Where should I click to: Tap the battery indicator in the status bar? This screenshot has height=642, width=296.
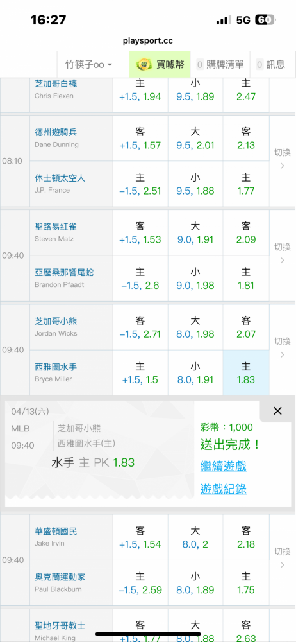(x=265, y=20)
